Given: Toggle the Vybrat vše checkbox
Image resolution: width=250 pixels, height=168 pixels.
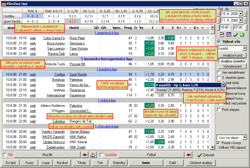Looking at the screenshot, I should coord(219,42).
